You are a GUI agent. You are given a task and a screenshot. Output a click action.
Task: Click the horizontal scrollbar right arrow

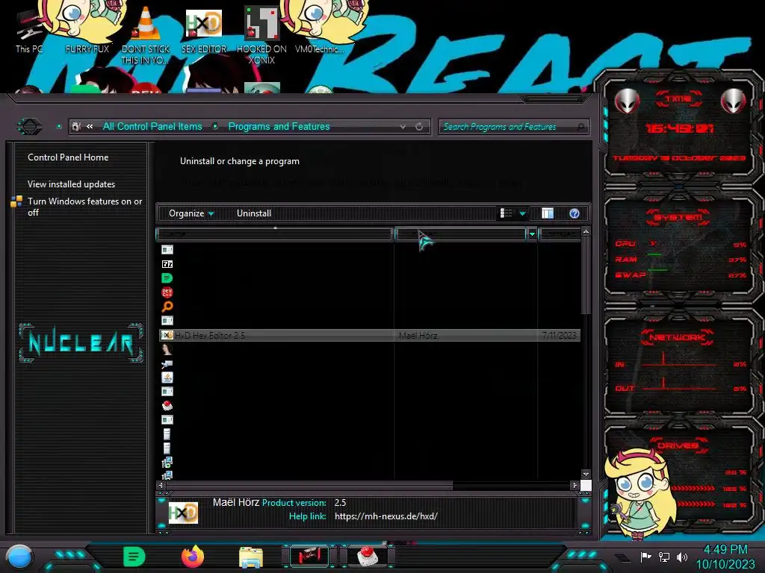click(574, 485)
